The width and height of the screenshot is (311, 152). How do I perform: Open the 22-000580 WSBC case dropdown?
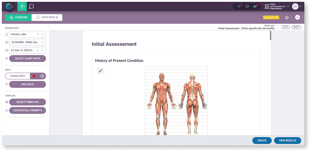tap(43, 42)
